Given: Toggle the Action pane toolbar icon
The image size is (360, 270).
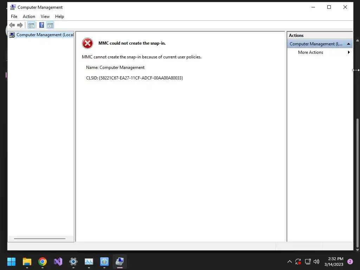Looking at the screenshot, I should [x=50, y=25].
